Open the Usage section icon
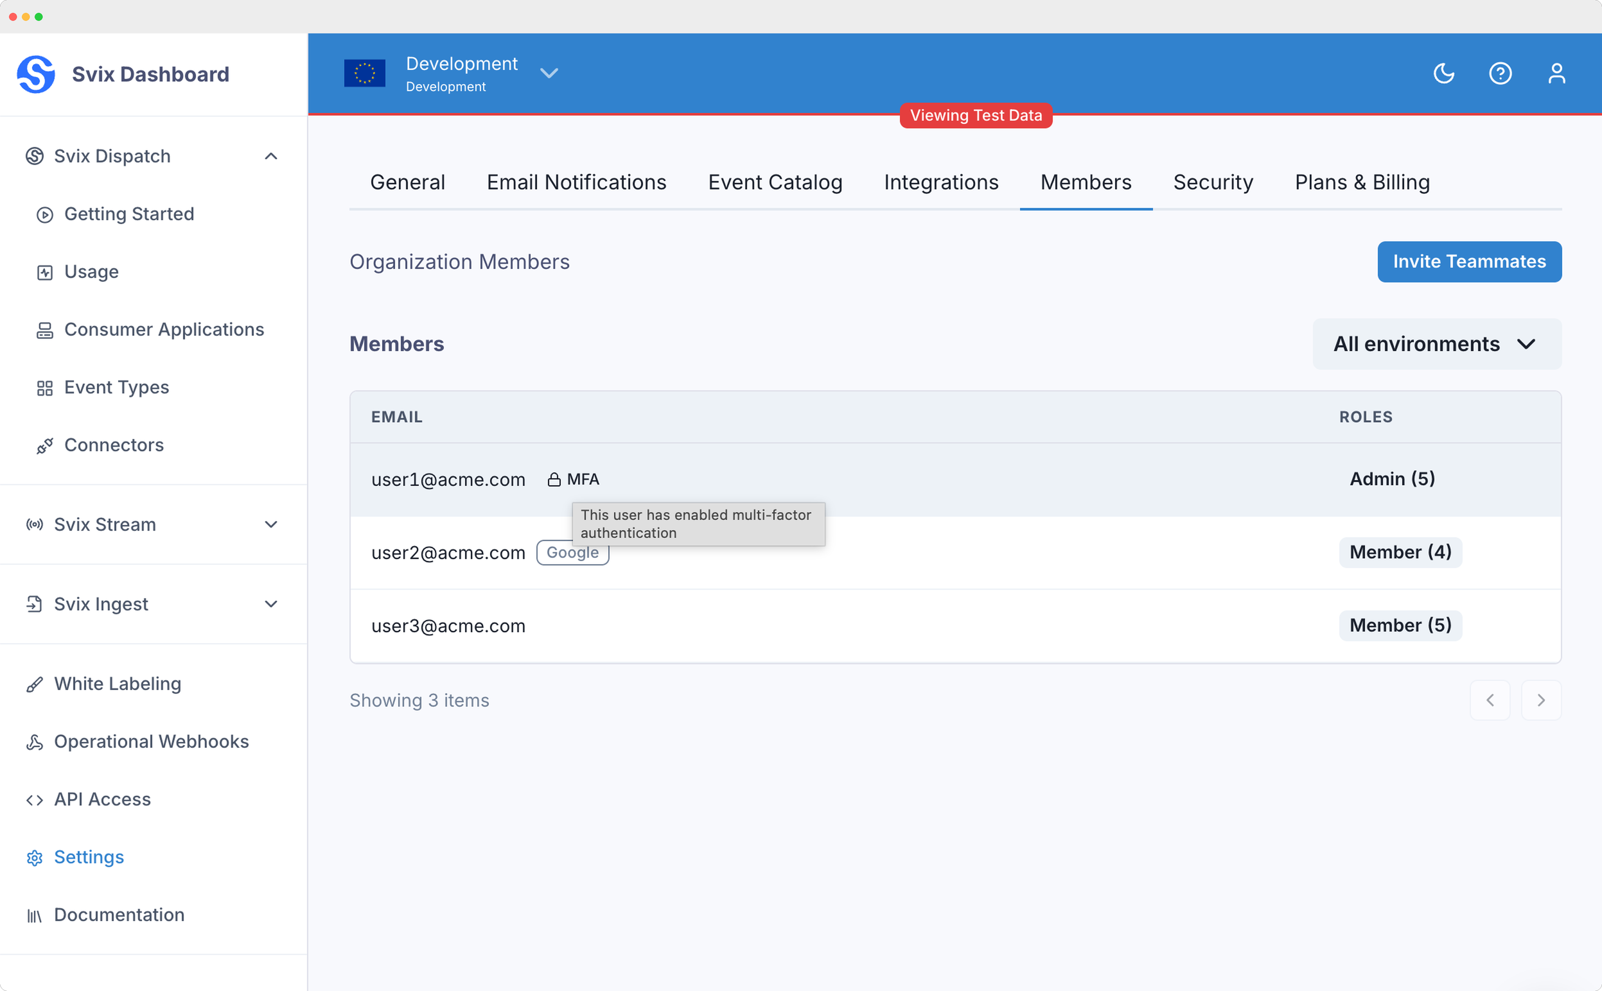The image size is (1602, 991). 44,272
